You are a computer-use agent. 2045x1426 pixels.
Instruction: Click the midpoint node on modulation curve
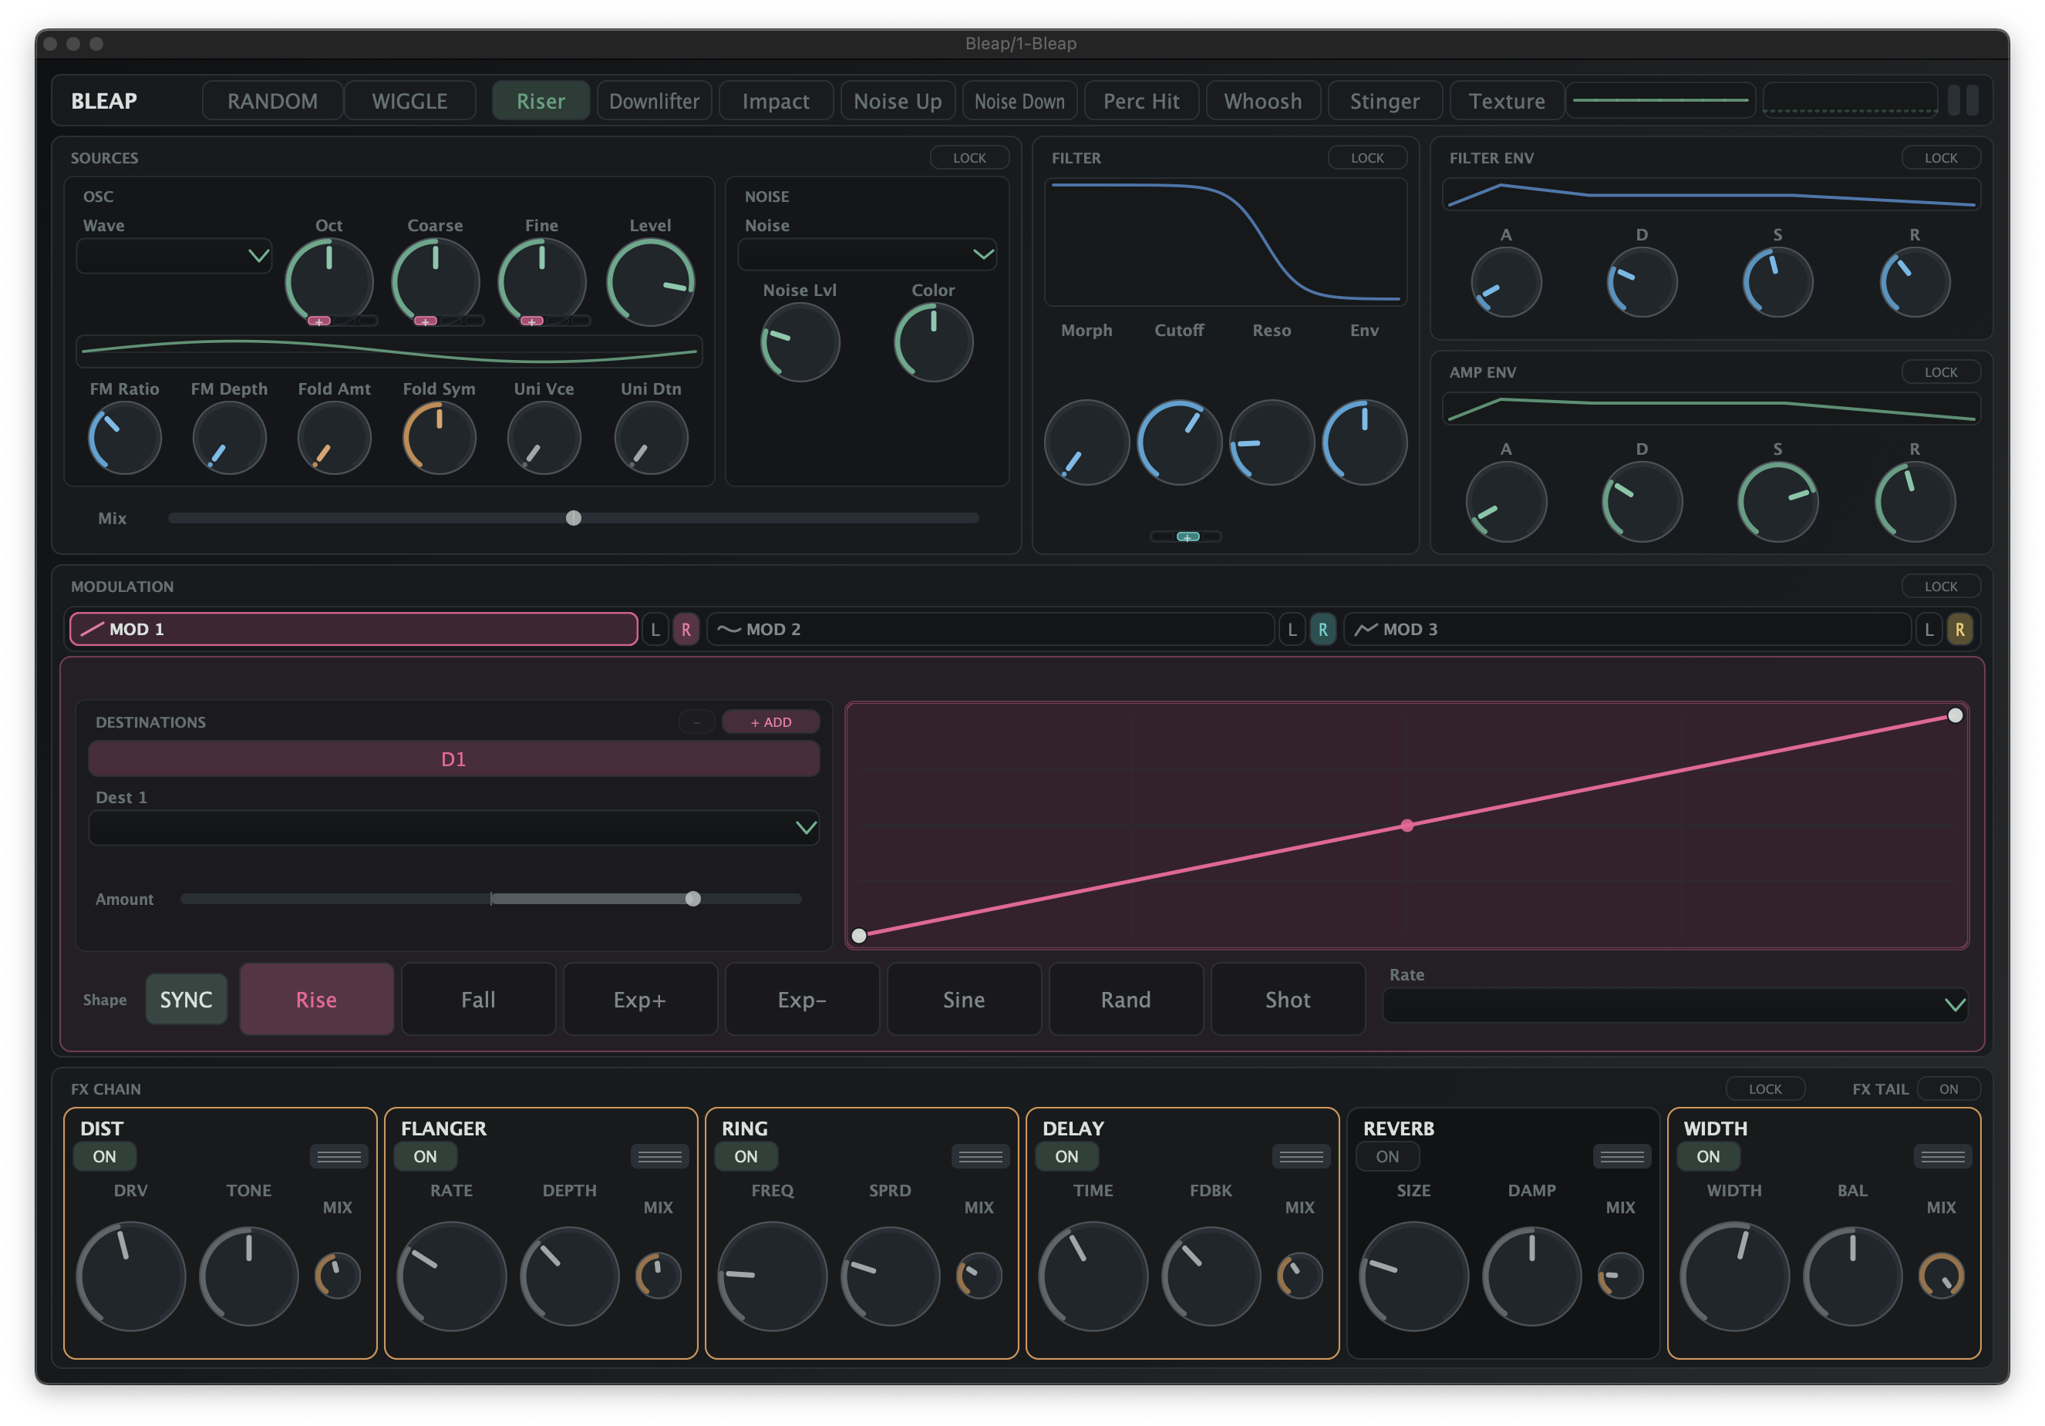click(x=1407, y=826)
